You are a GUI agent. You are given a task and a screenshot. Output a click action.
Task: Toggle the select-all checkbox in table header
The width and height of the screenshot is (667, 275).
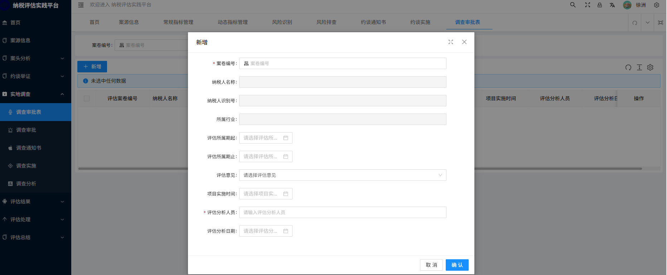tap(87, 98)
